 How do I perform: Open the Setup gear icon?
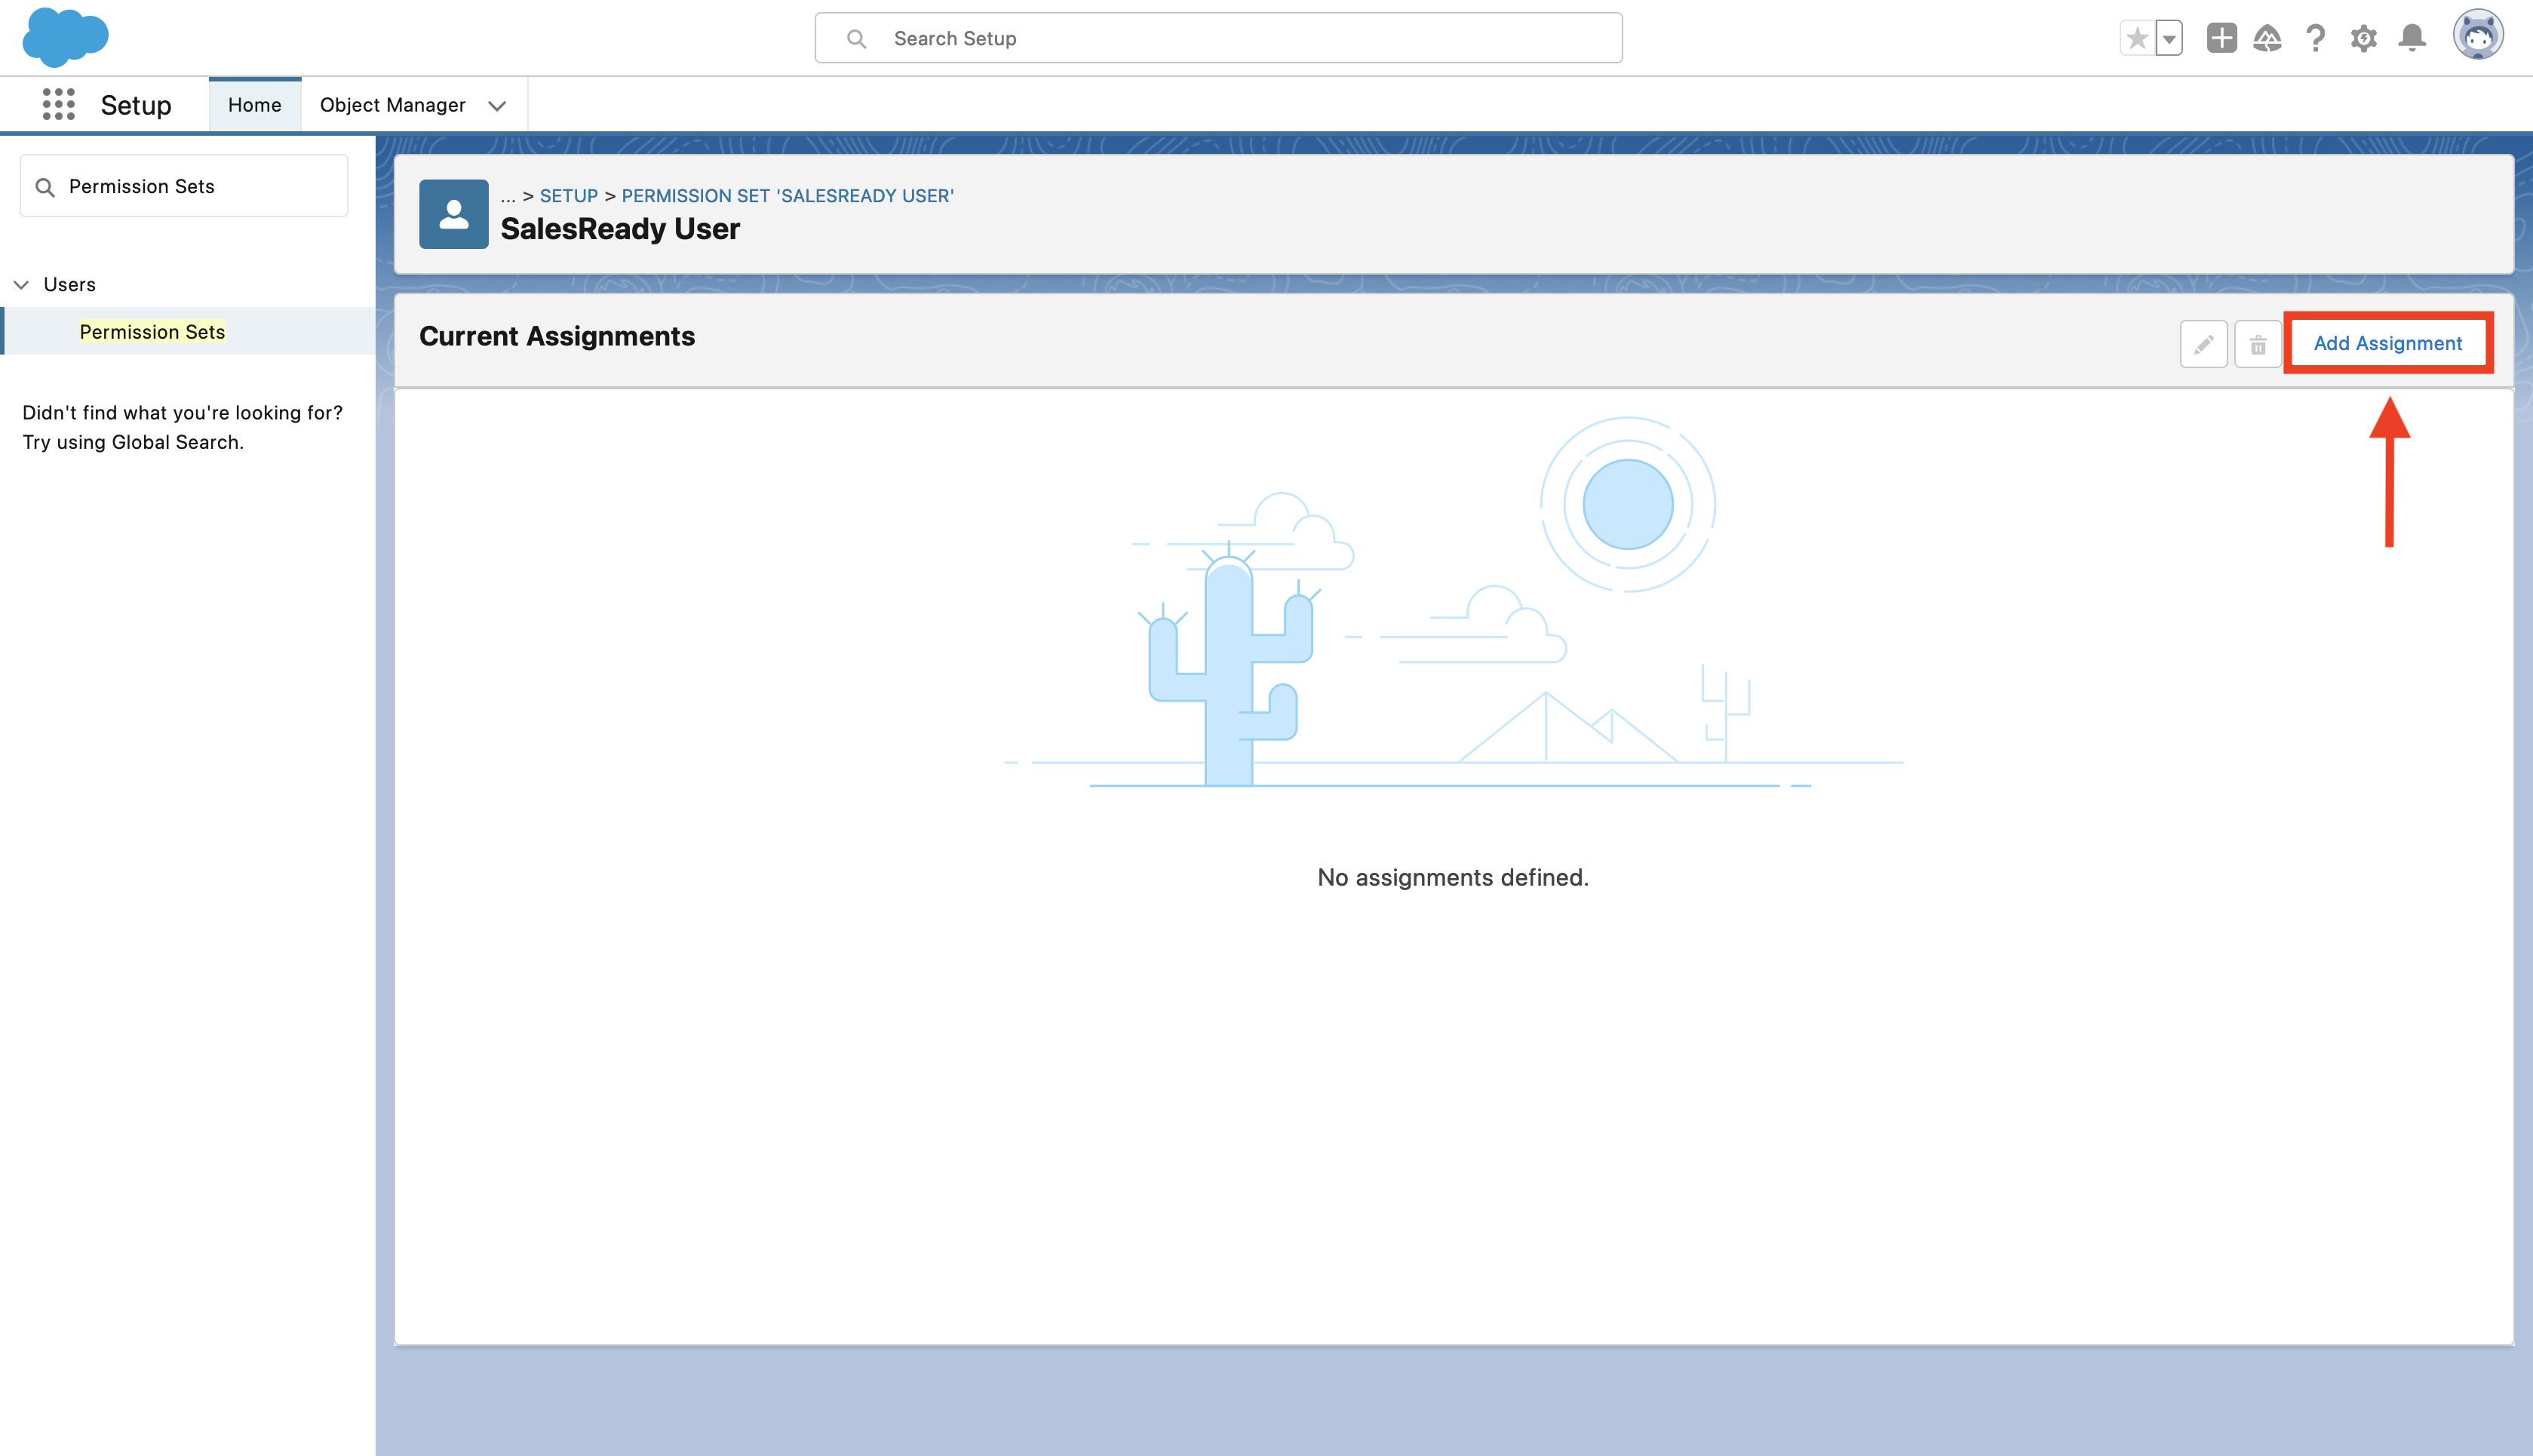[2363, 38]
